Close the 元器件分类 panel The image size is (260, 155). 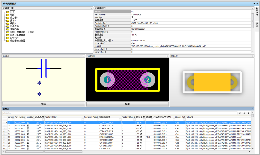tap(91, 8)
